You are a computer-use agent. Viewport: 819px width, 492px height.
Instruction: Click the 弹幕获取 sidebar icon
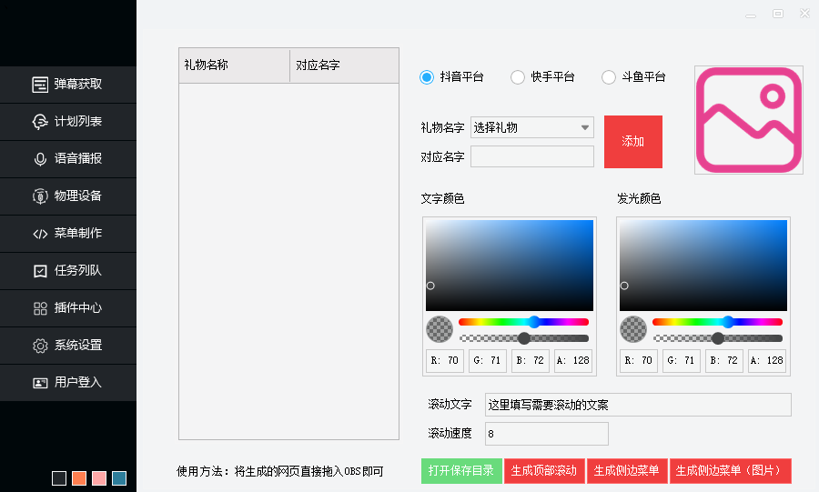click(40, 85)
